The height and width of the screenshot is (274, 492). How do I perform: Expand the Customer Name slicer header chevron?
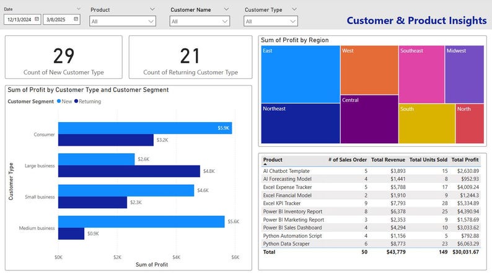(226, 9)
